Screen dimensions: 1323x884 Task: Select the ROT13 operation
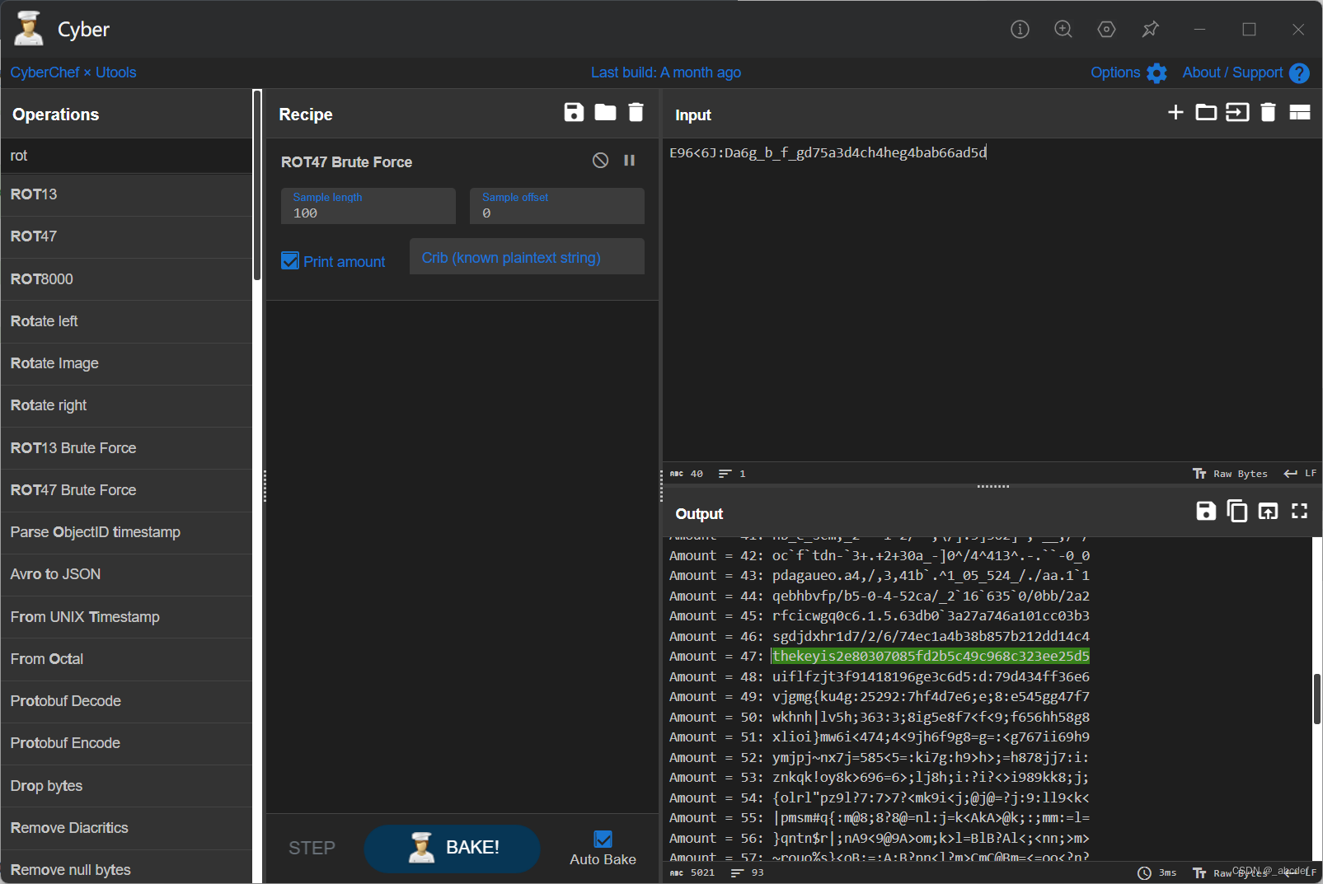point(126,194)
